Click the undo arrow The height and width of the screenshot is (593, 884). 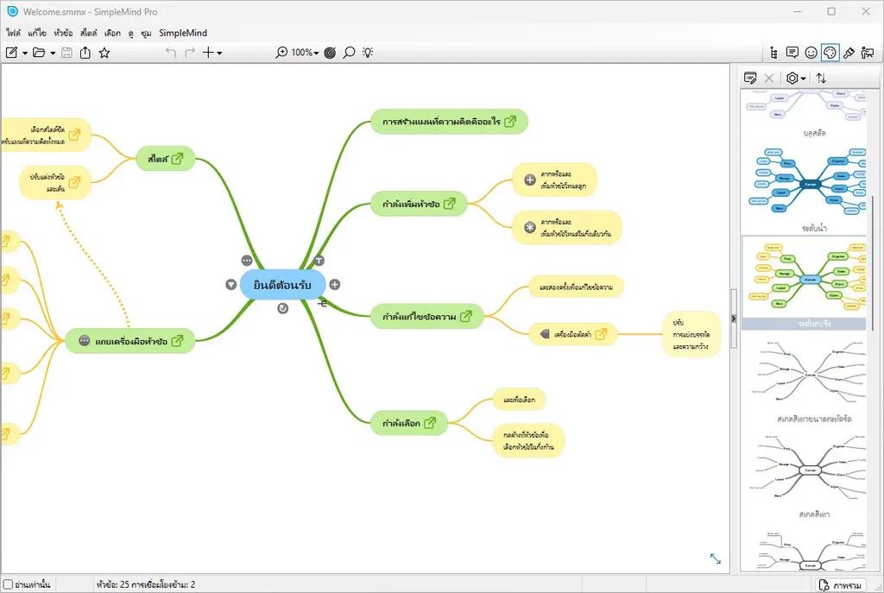click(171, 53)
